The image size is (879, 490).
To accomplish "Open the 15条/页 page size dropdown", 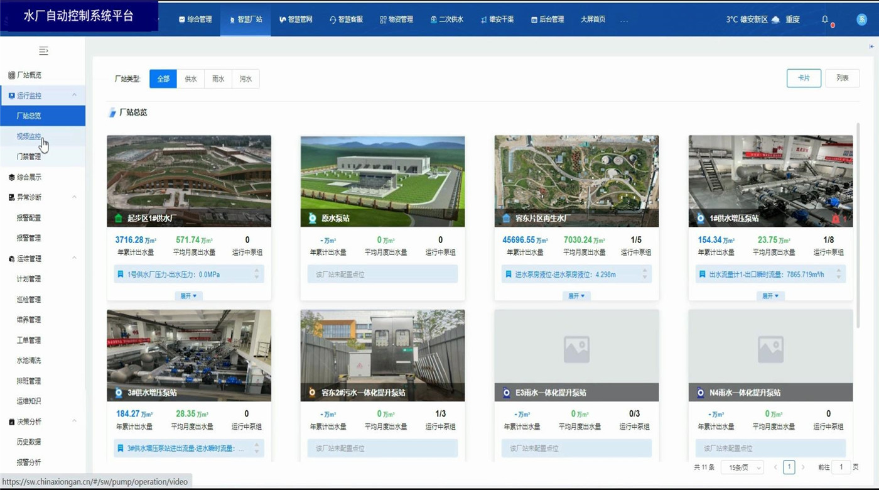I will [742, 467].
